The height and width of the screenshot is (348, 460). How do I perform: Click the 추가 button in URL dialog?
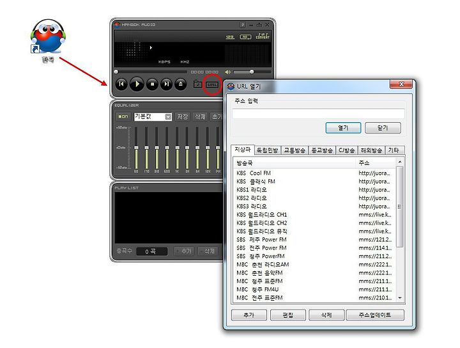point(249,315)
